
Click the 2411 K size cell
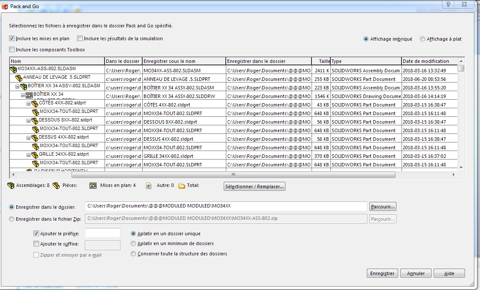pos(321,70)
